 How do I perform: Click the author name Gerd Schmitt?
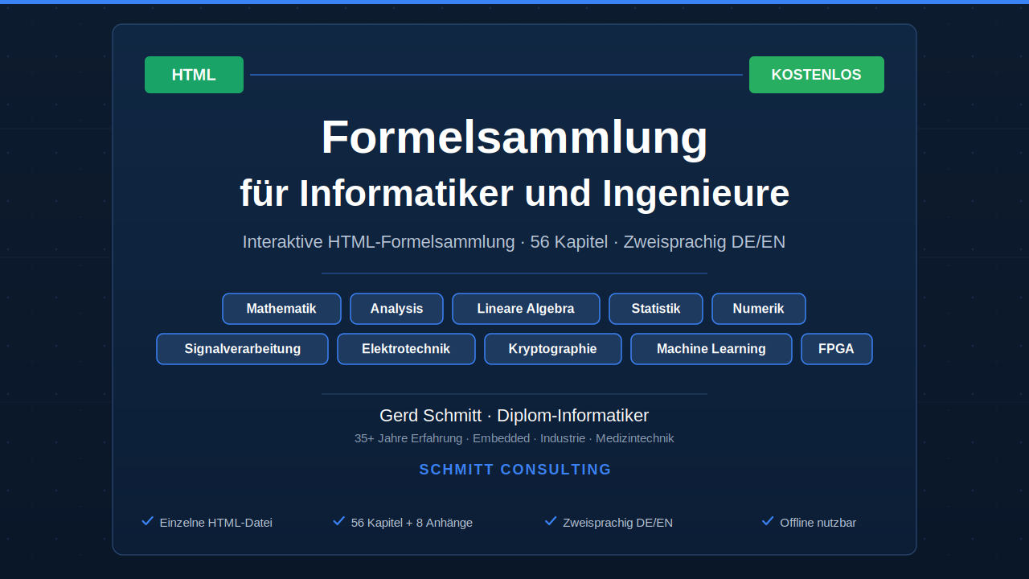(430, 416)
